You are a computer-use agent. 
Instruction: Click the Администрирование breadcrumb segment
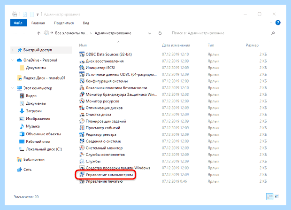113,33
